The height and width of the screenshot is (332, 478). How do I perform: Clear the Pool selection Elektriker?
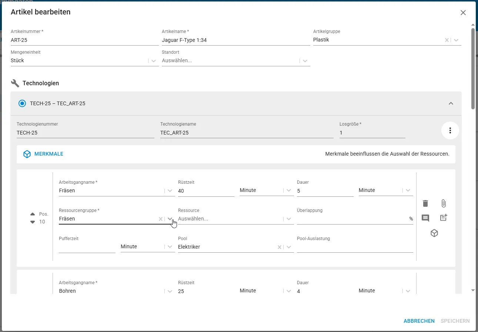click(280, 247)
